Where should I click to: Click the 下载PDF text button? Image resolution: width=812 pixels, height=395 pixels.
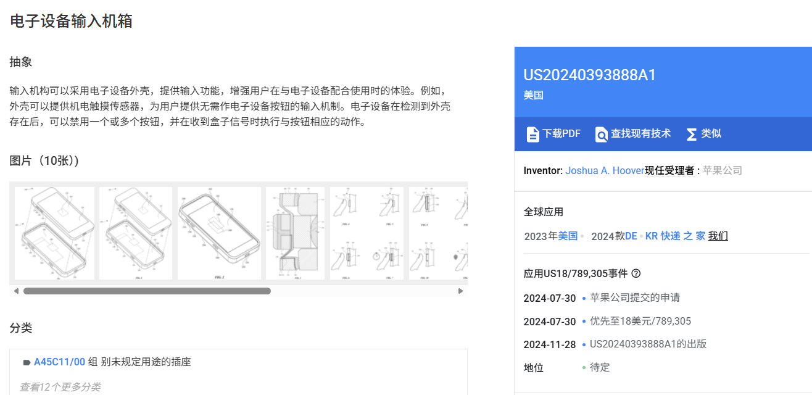coord(561,134)
